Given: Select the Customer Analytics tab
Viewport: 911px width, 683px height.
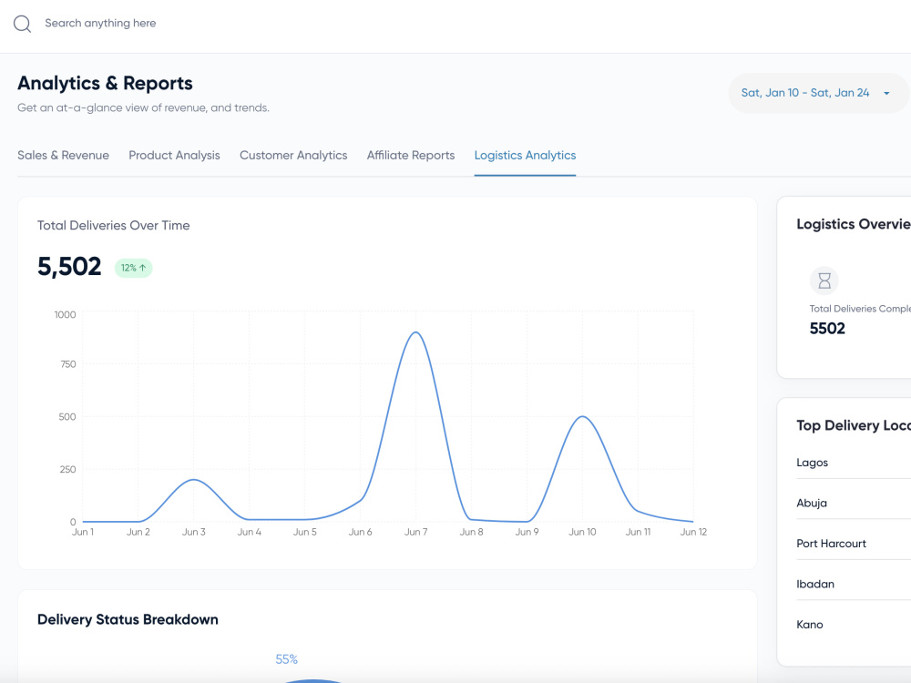Looking at the screenshot, I should tap(293, 155).
